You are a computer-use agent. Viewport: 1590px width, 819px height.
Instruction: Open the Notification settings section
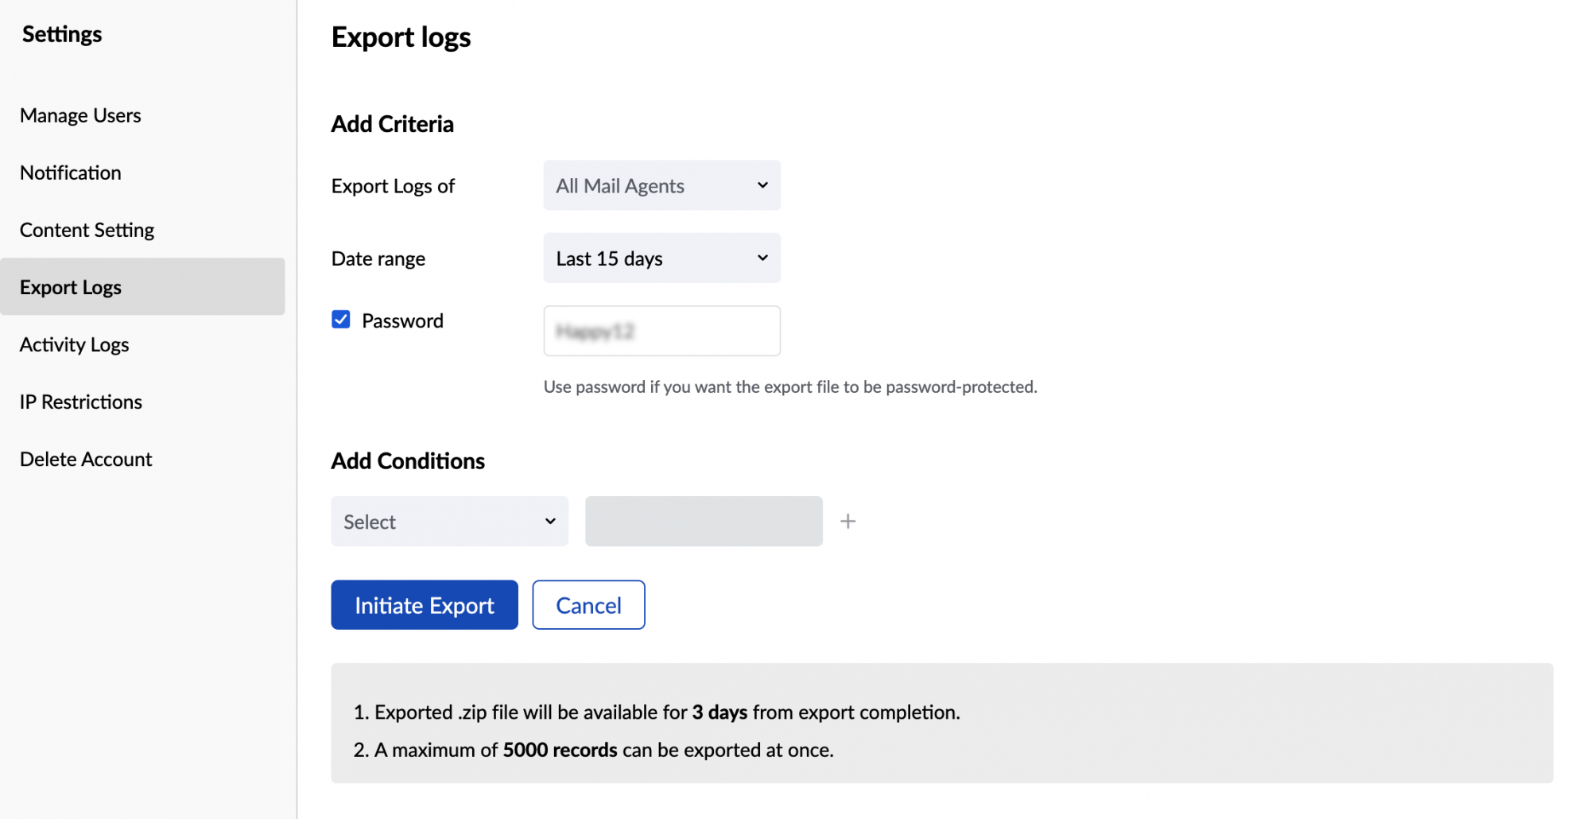(70, 172)
